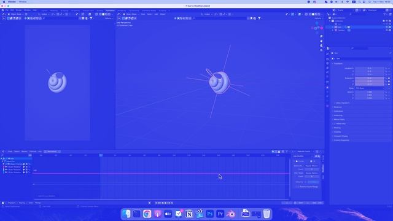
Task: Expand the Motion Paths panel
Action: point(339,120)
